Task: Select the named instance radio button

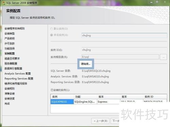Action: (x=52, y=35)
